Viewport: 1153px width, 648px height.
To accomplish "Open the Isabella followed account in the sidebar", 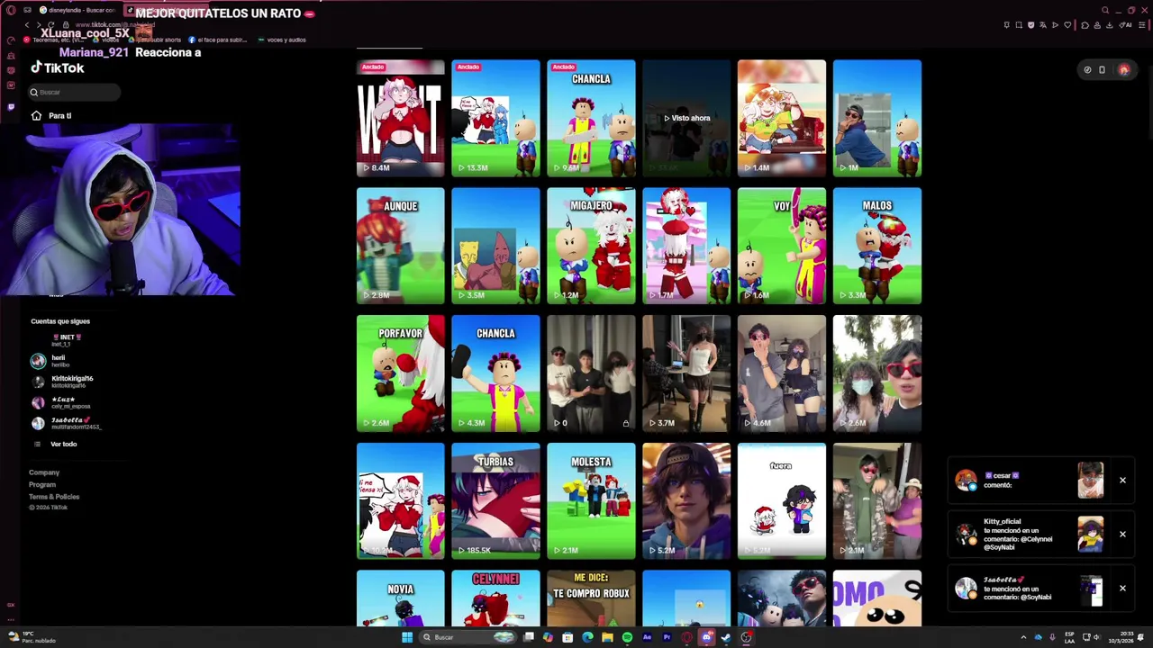I will pyautogui.click(x=66, y=423).
